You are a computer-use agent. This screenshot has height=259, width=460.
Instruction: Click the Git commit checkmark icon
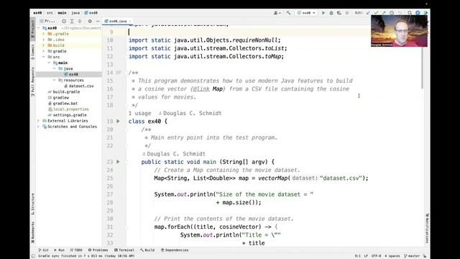click(376, 13)
